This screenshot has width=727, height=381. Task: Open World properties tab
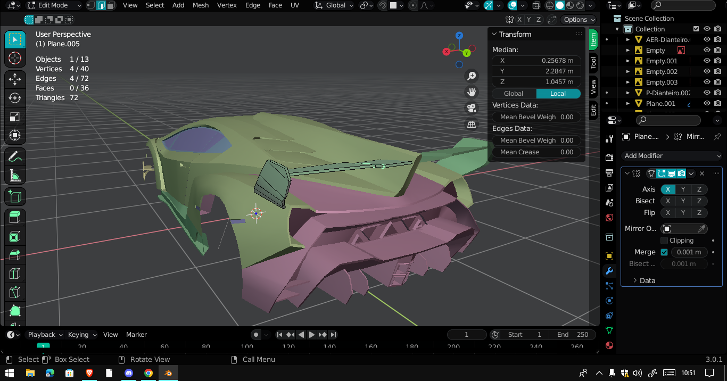pos(610,218)
